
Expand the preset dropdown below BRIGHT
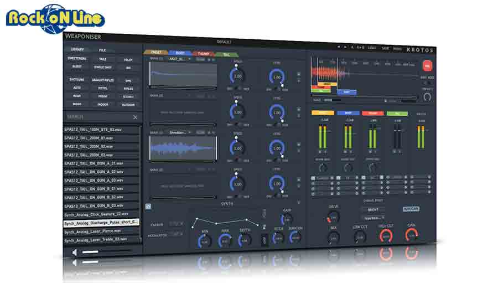373,218
